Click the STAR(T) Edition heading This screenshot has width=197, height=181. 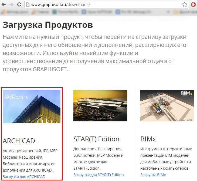pos(96,139)
